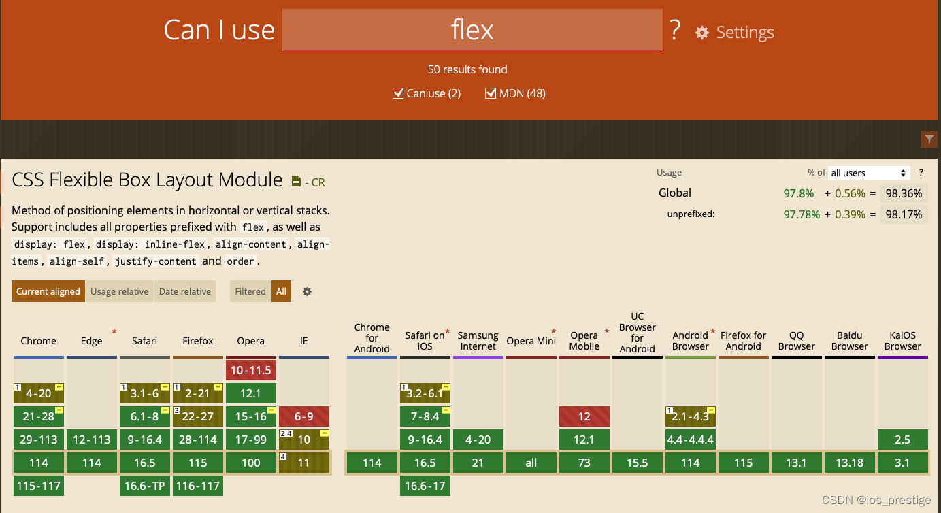Click the Chrome column header

point(39,341)
